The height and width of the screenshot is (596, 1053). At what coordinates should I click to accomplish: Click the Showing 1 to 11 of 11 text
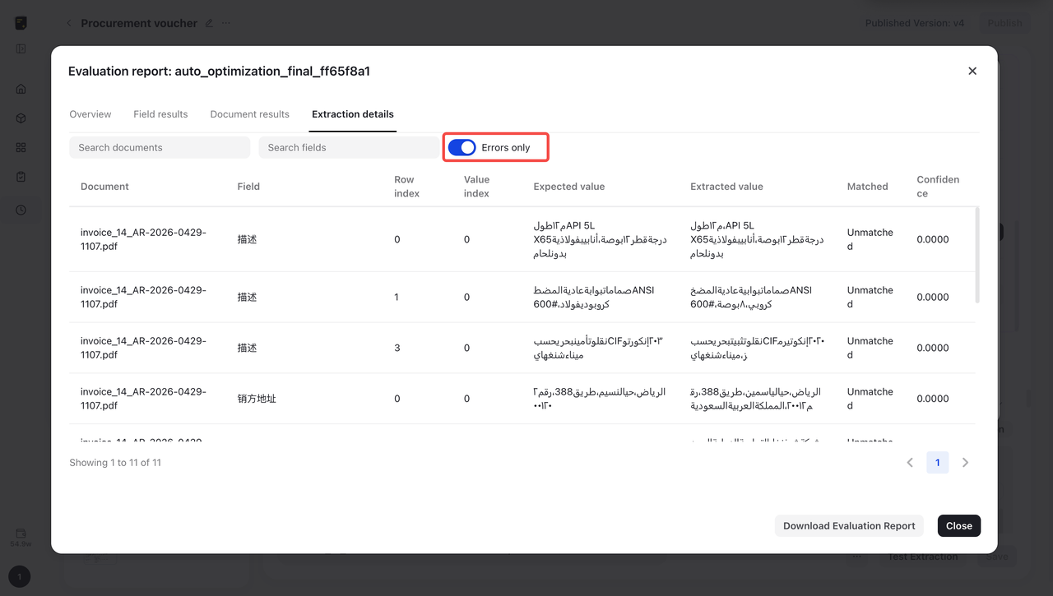tap(115, 463)
